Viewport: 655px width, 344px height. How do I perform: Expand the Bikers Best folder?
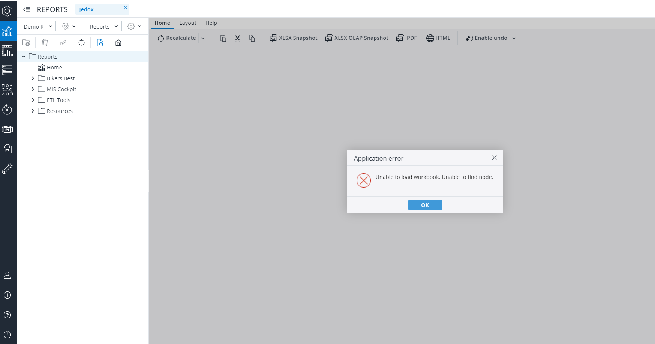(33, 78)
